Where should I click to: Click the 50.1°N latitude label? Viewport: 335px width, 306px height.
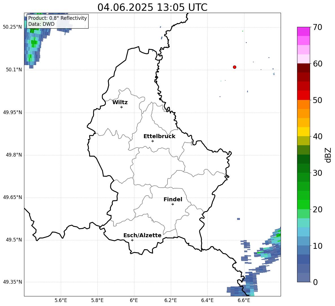(14, 70)
